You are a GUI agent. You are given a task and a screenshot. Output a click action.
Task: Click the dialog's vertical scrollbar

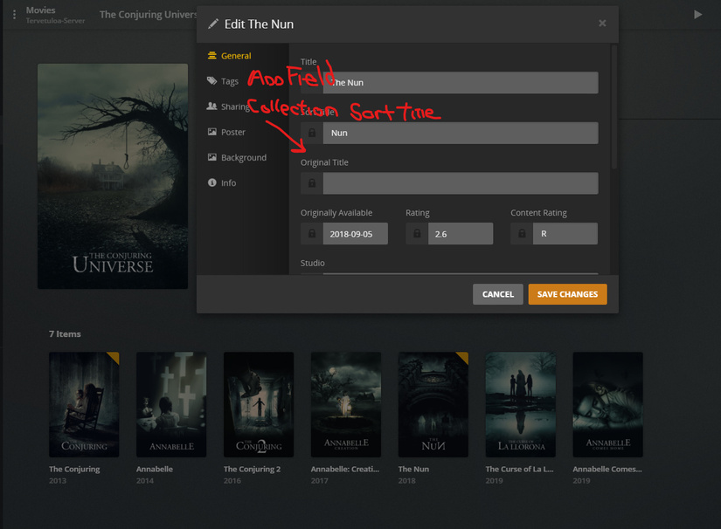pos(614,106)
